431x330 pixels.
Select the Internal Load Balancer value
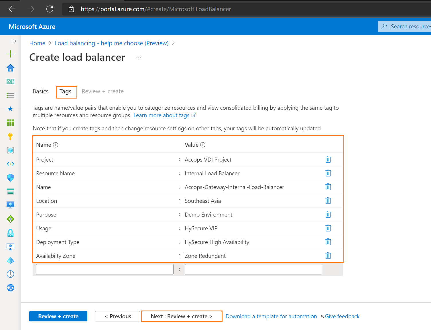[x=212, y=173]
